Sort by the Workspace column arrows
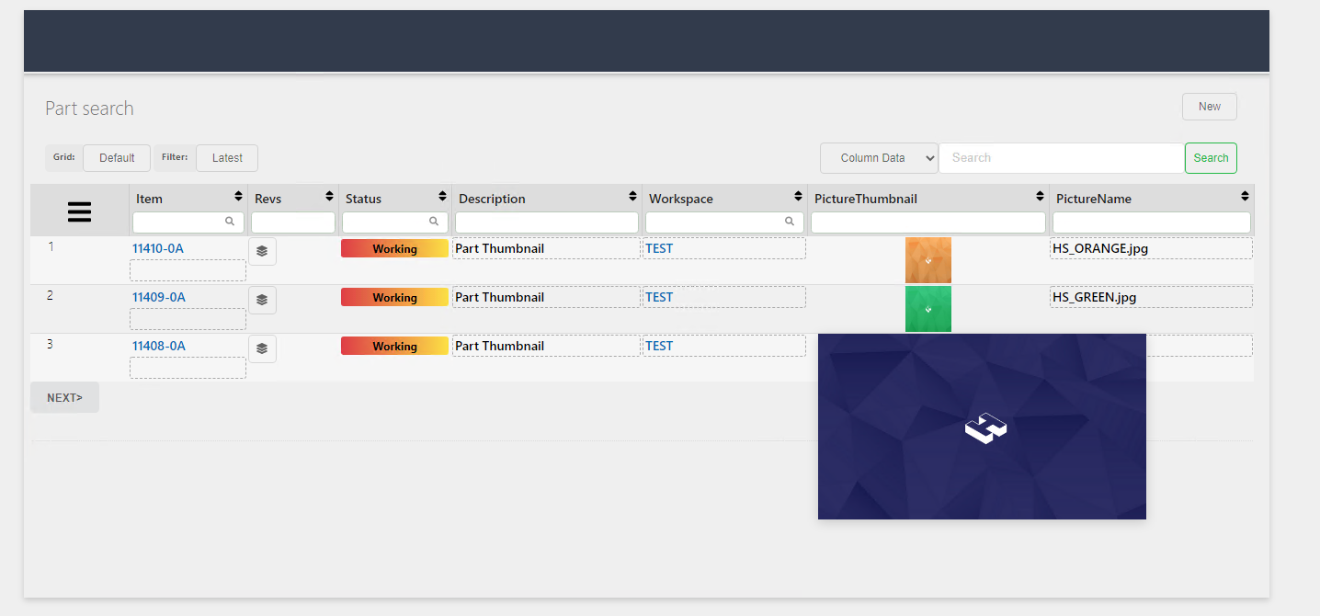The height and width of the screenshot is (616, 1320). point(798,197)
